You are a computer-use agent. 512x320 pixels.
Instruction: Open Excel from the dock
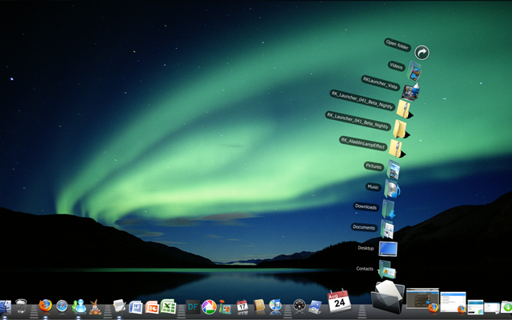pos(168,306)
